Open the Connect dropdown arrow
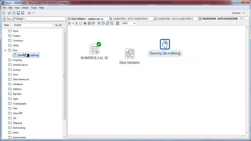The width and height of the screenshot is (251, 141). 244,13
